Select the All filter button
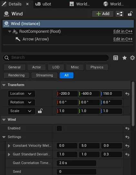 [x=66, y=75]
